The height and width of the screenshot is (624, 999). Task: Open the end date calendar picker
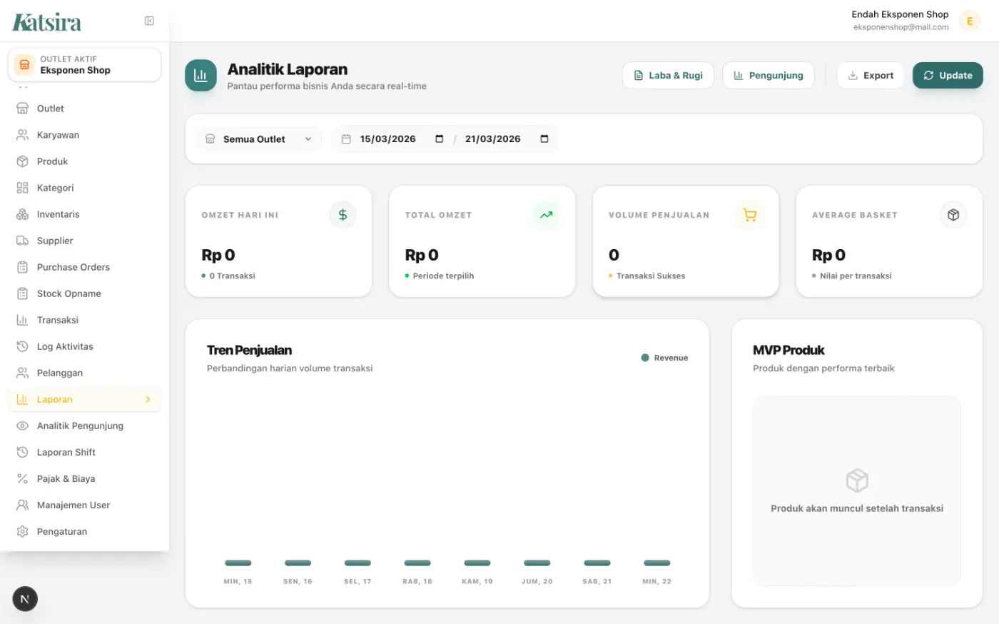point(544,139)
